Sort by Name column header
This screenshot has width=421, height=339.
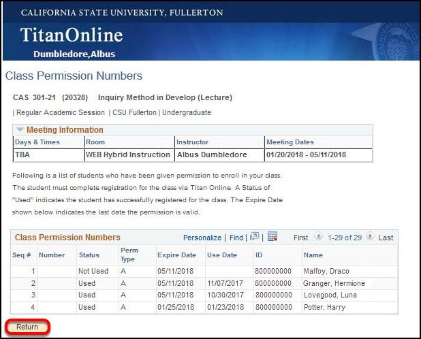313,255
